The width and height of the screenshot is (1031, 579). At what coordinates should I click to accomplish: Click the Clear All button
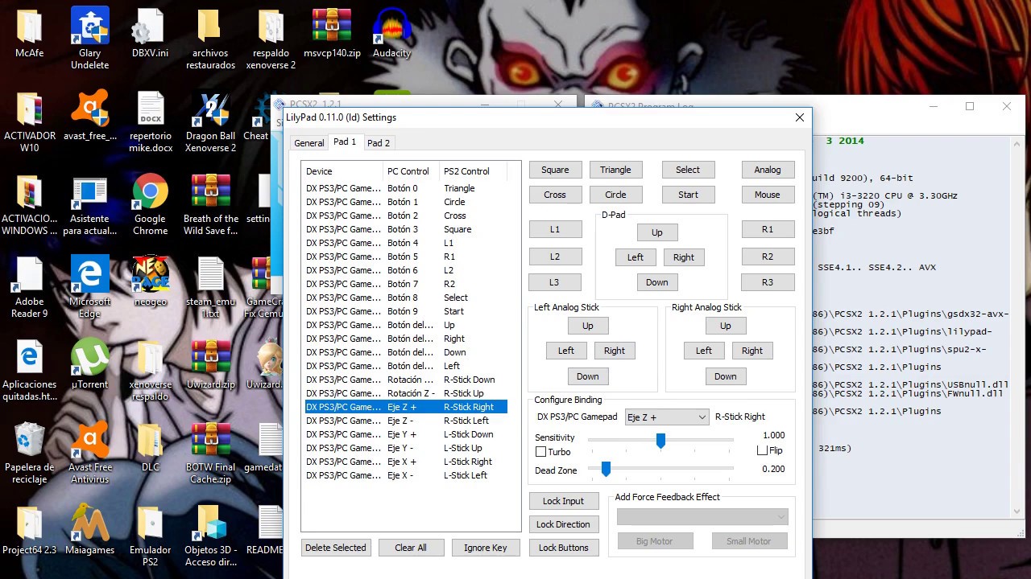[x=411, y=548]
